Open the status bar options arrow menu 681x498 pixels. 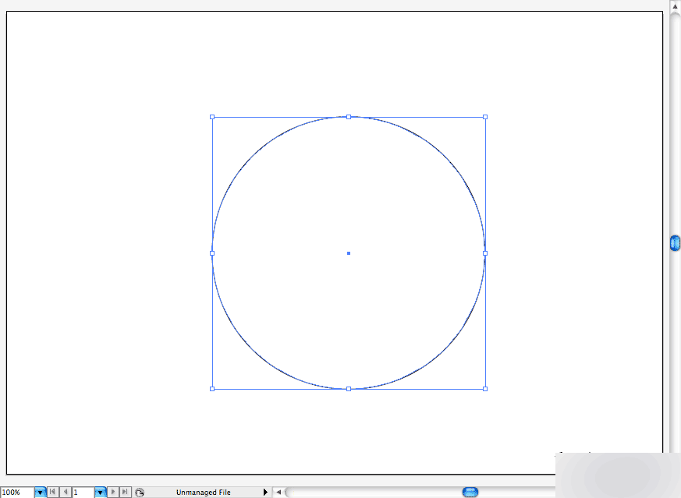(265, 492)
